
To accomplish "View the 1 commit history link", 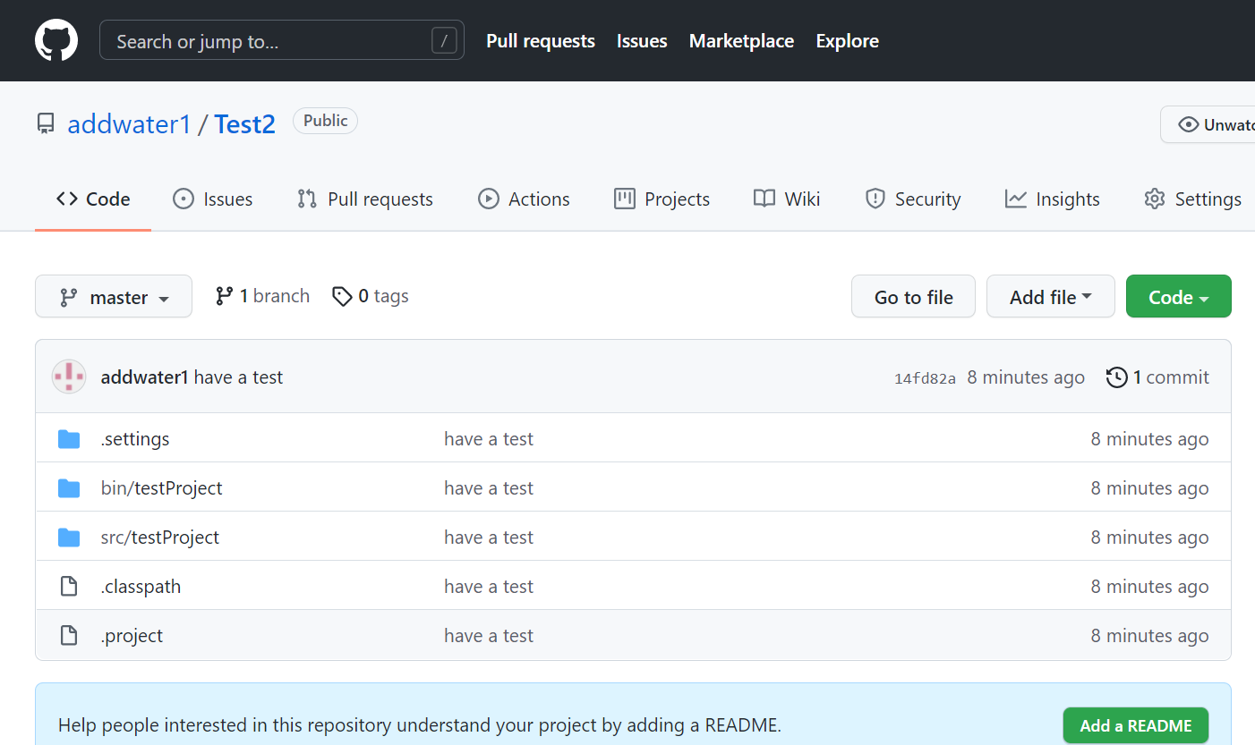I will tap(1157, 377).
